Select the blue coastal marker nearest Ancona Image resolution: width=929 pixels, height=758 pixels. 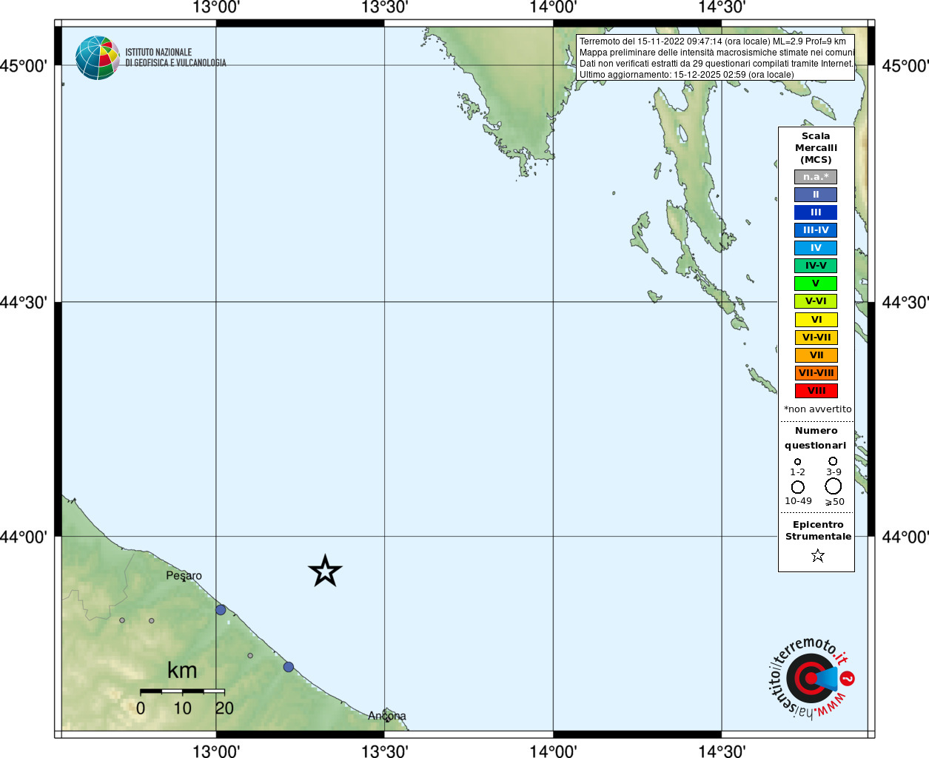click(x=289, y=667)
